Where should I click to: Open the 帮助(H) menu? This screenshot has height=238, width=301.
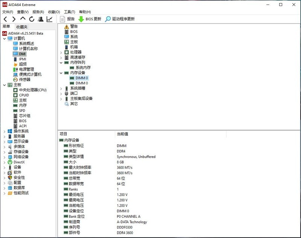(x=85, y=12)
